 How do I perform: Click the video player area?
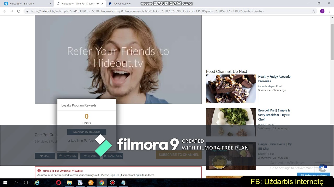tap(118, 59)
